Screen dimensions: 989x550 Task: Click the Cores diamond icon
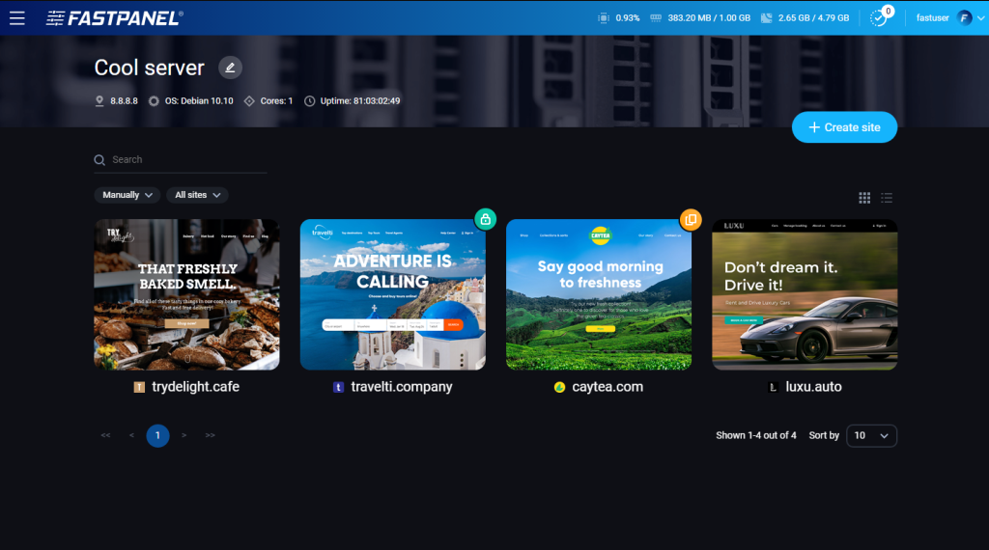(x=249, y=100)
